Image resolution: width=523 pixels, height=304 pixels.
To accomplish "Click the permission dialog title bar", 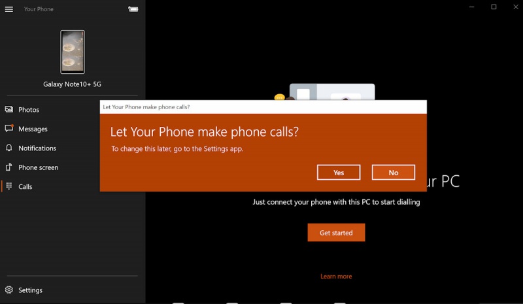I will point(263,107).
